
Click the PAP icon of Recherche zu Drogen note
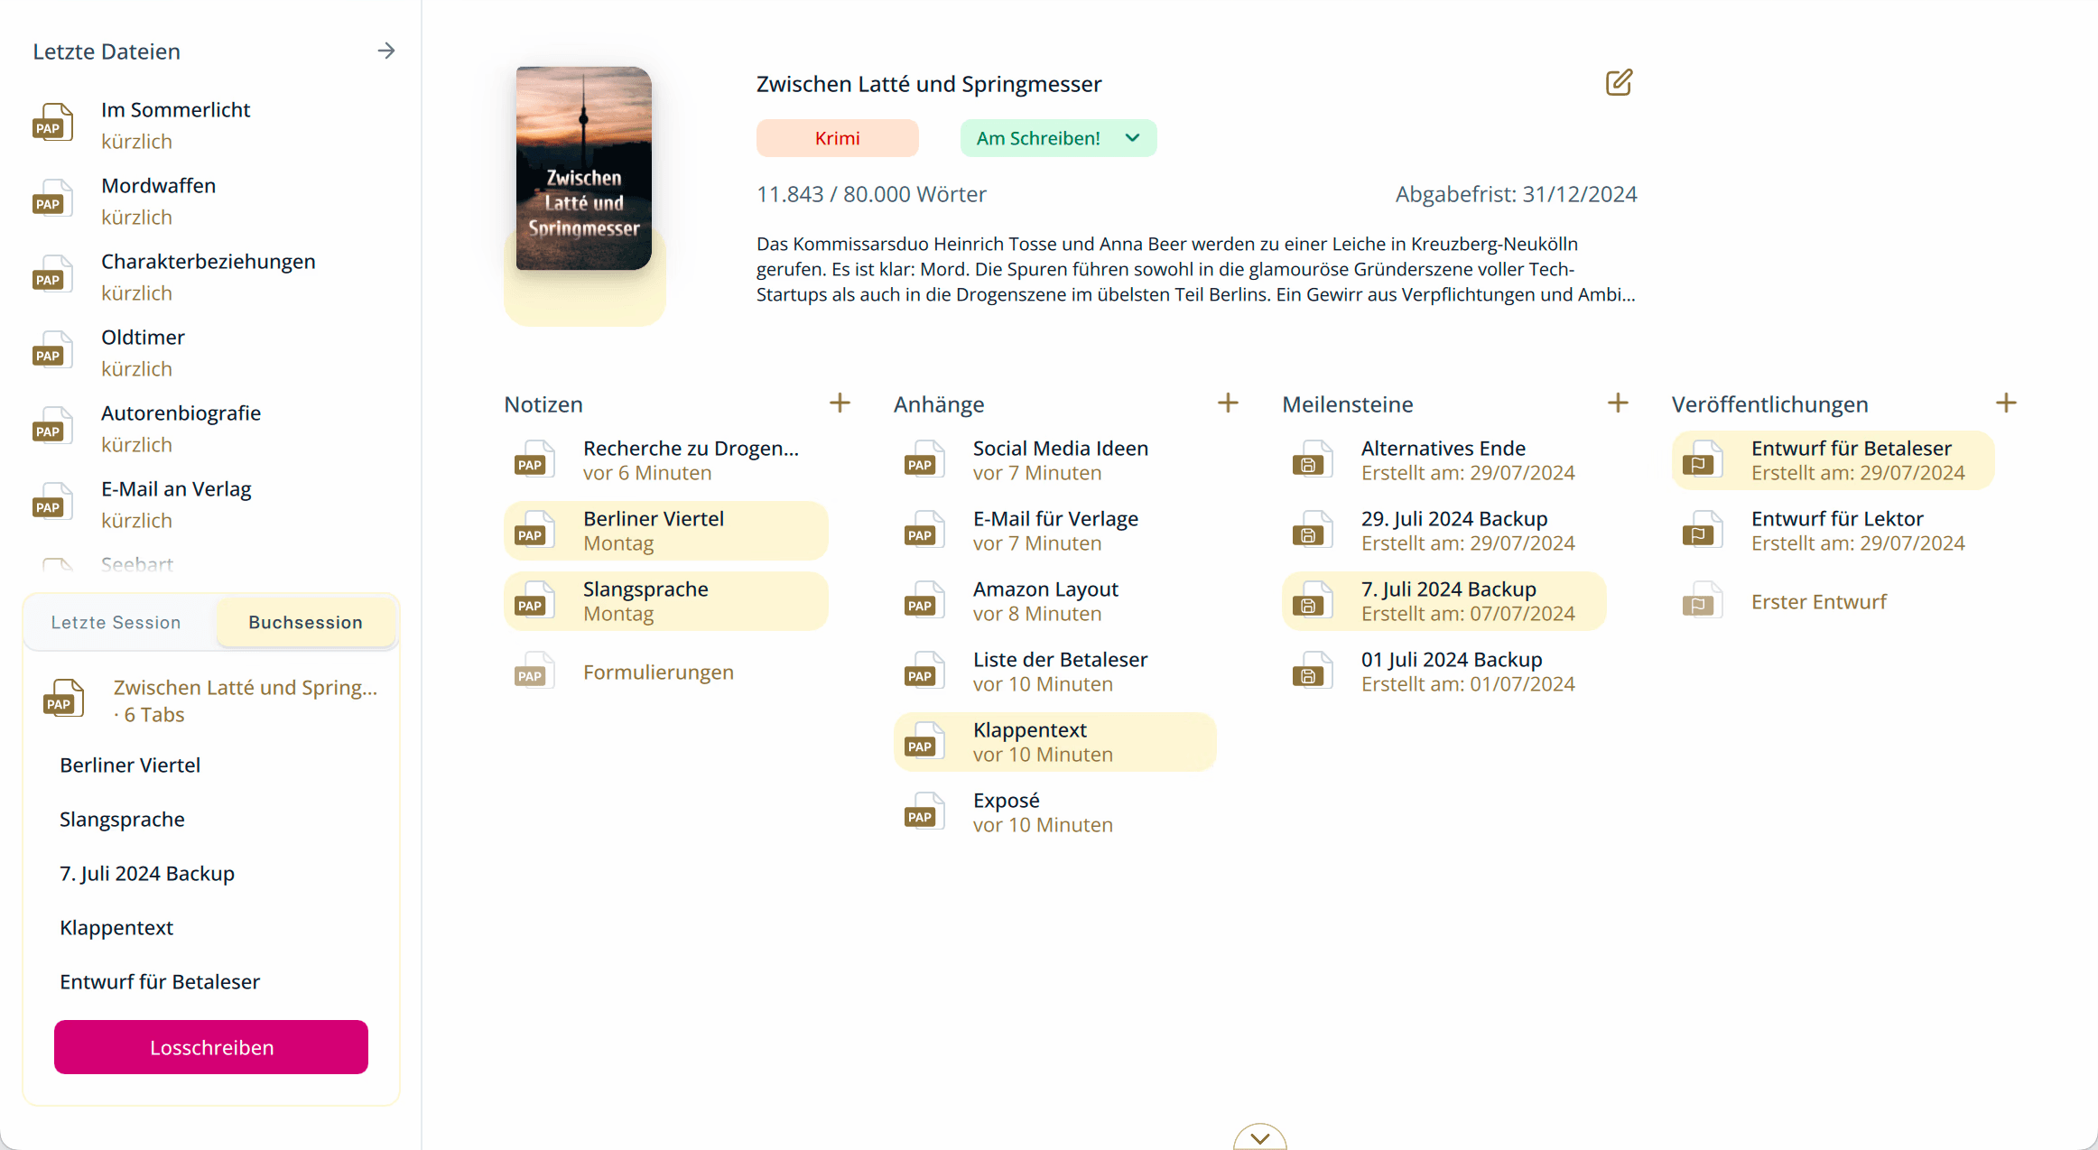pyautogui.click(x=535, y=459)
